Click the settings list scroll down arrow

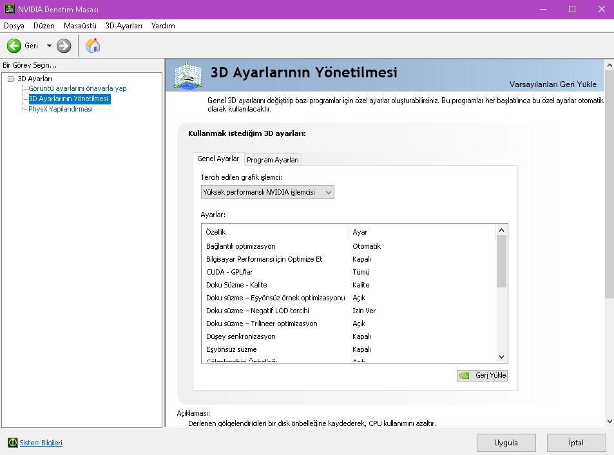click(x=501, y=356)
